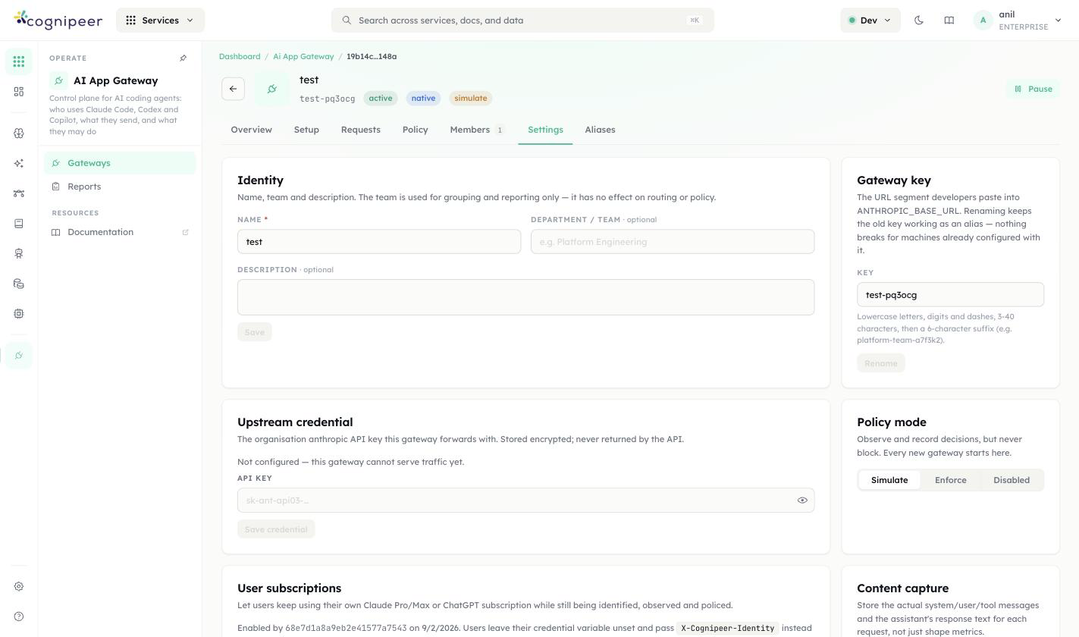Screen dimensions: 1079x637
Task: Click the user avatar A in top bar
Action: pyautogui.click(x=983, y=20)
